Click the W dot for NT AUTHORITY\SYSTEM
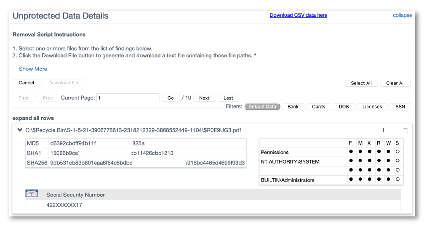Screen dimensions: 424x227 388,161
